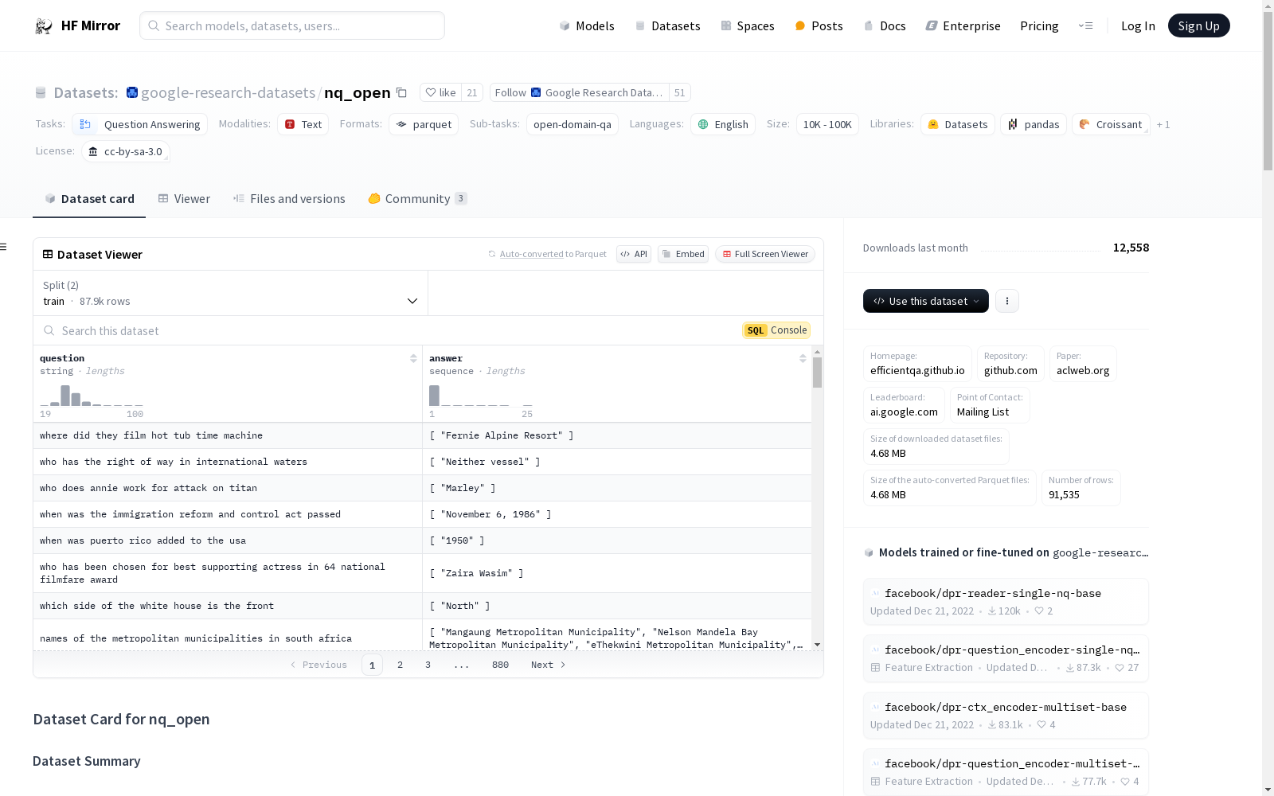Sort by the answer column arrows
1274x796 pixels.
[803, 358]
